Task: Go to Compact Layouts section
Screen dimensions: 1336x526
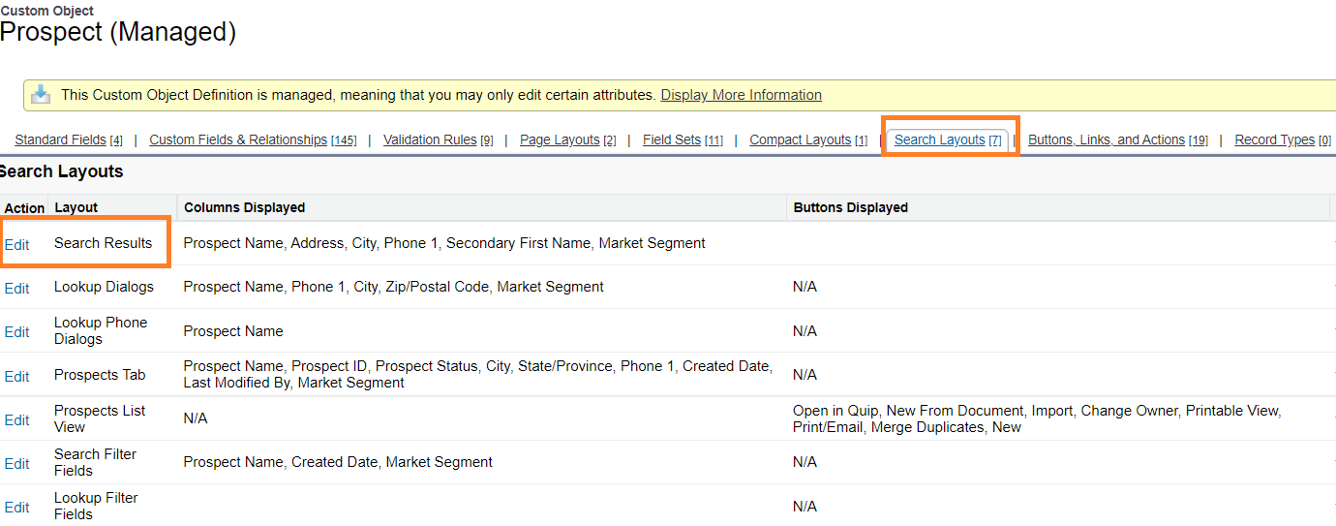Action: click(x=801, y=139)
